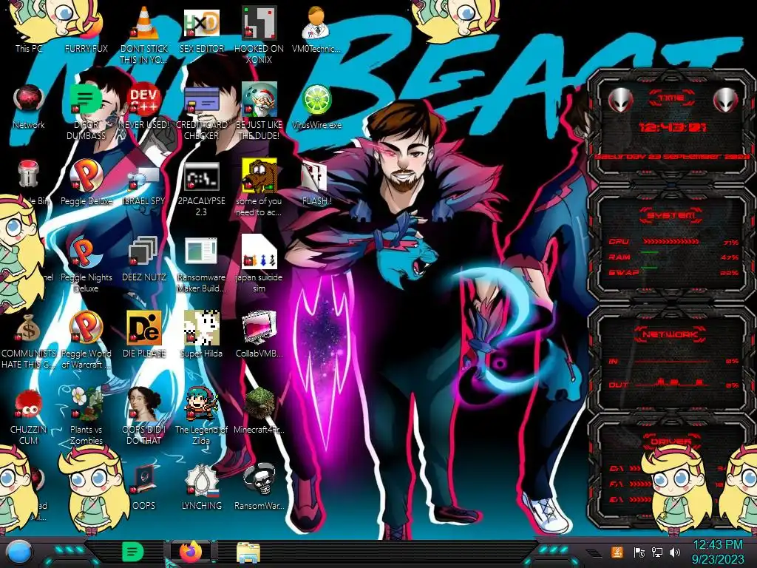Open the VirusWire.exe lime icon
757x568 pixels.
(x=316, y=106)
